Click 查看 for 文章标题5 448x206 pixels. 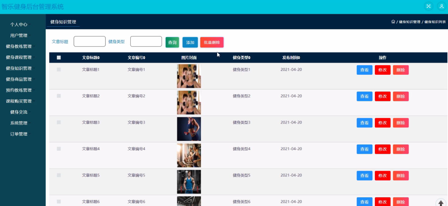point(364,176)
